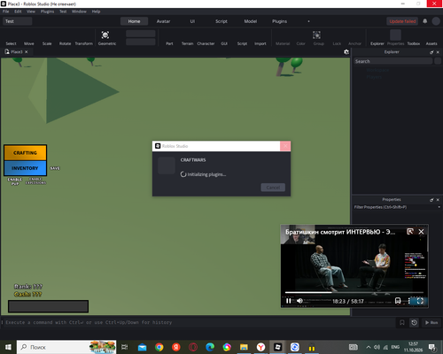This screenshot has width=443, height=354.
Task: Open the View menu
Action: coord(31,12)
